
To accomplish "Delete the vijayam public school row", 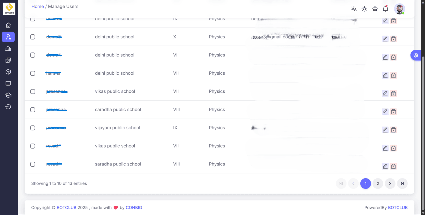I will pos(394,130).
